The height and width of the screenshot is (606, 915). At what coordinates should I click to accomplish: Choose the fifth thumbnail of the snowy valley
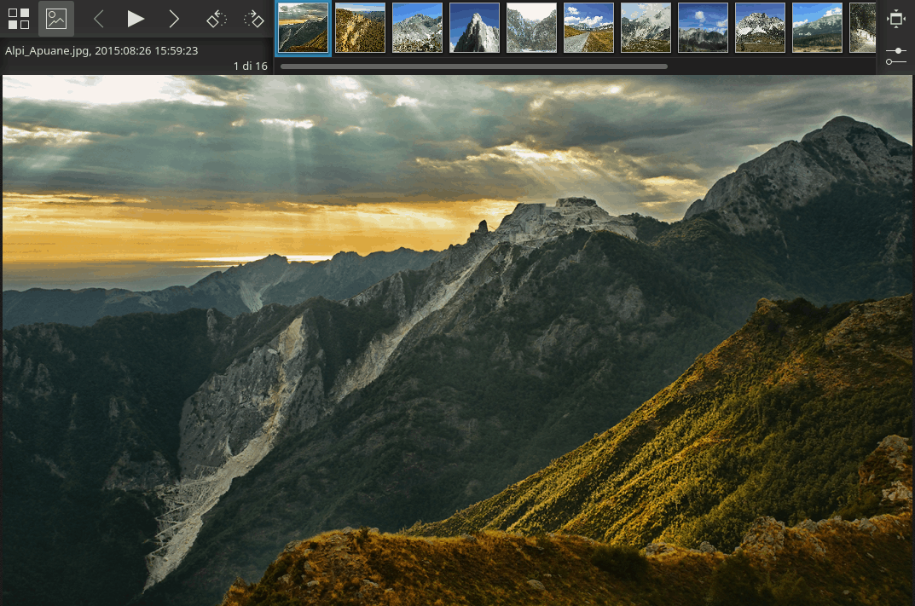(531, 27)
